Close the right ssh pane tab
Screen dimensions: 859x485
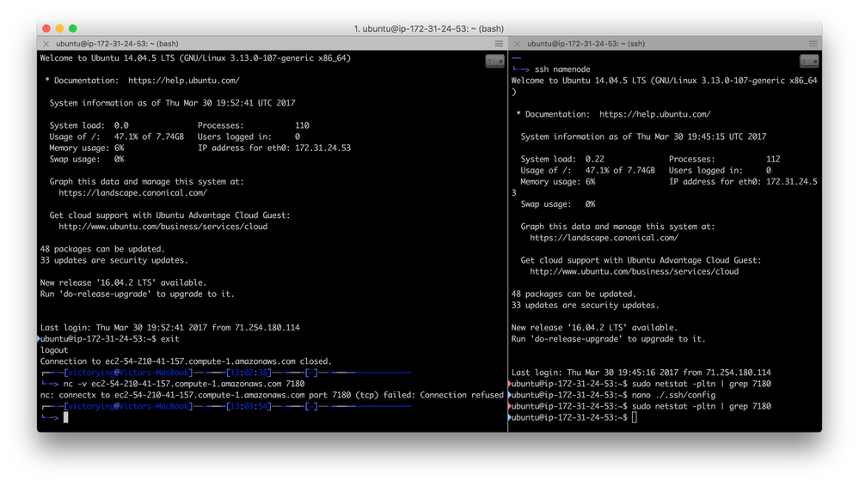pyautogui.click(x=517, y=44)
